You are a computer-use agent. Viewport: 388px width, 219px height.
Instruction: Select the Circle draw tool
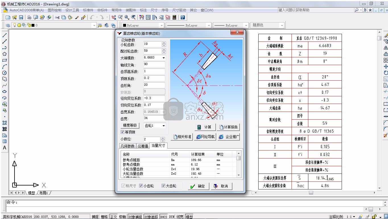(x=5, y=73)
